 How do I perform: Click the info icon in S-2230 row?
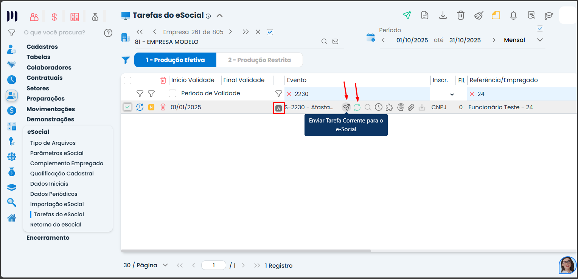tap(379, 107)
